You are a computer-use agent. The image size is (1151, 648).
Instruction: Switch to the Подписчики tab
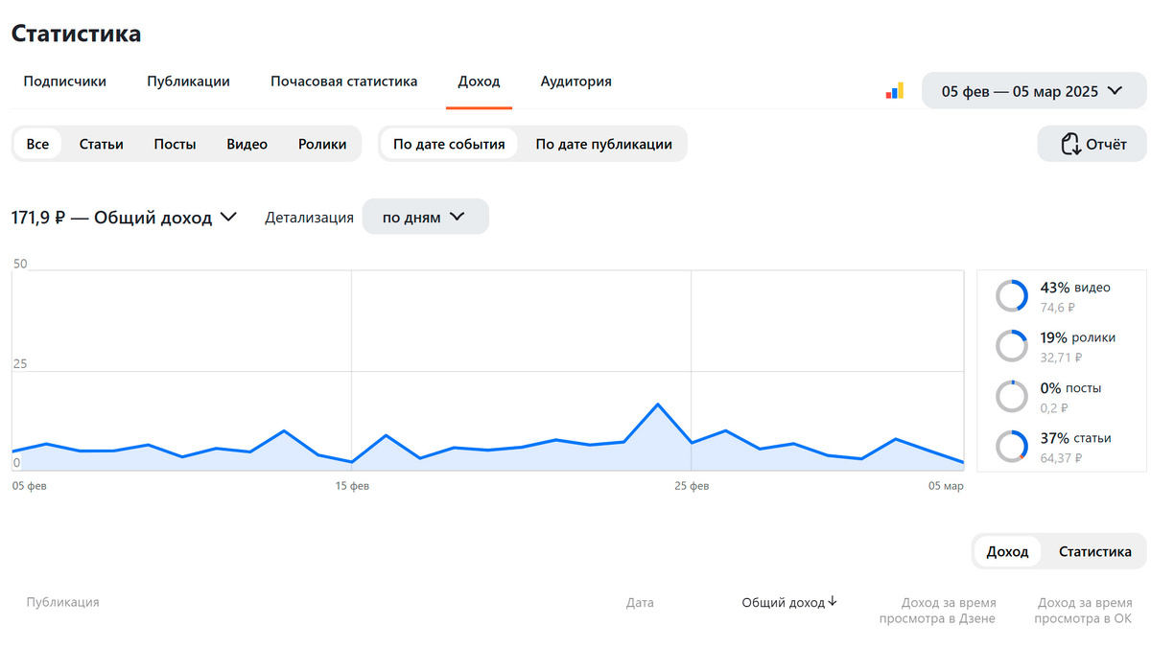point(64,81)
